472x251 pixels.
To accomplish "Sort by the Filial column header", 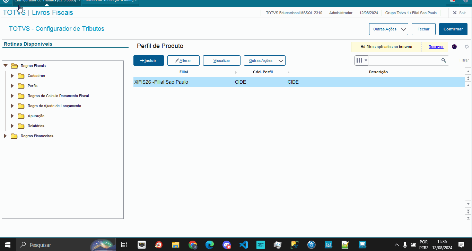I will coord(184,72).
